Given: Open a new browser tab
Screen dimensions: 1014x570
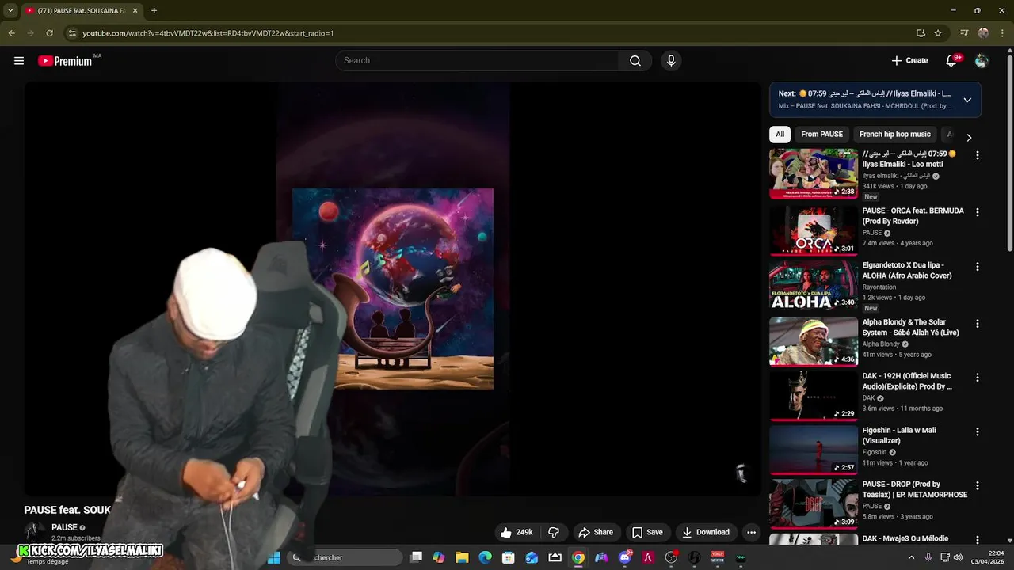Looking at the screenshot, I should point(154,11).
